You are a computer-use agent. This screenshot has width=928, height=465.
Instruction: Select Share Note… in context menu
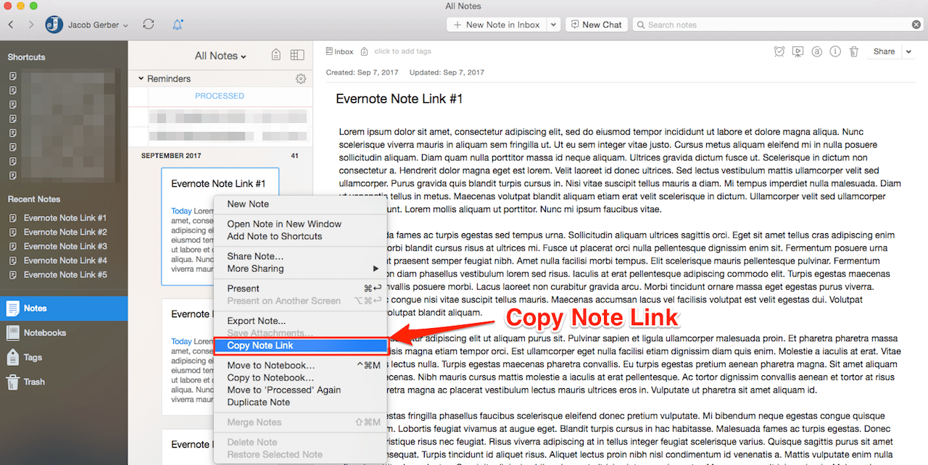coord(300,256)
